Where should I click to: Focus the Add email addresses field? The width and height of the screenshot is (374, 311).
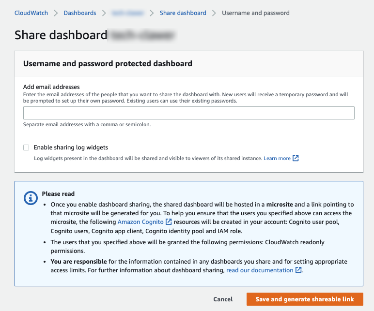(x=189, y=113)
